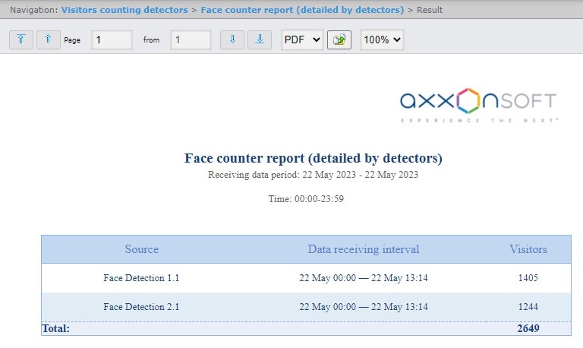
Task: Go to the previous report page
Action: tap(48, 40)
